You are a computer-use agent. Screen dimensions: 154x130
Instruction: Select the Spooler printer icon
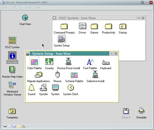pyautogui.click(x=44, y=88)
